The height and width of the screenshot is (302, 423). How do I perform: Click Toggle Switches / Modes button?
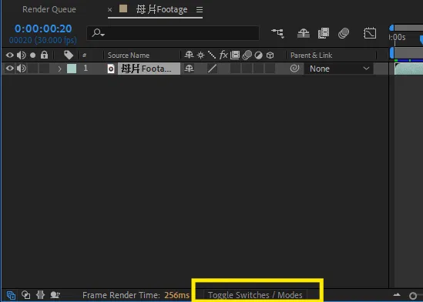pos(255,295)
